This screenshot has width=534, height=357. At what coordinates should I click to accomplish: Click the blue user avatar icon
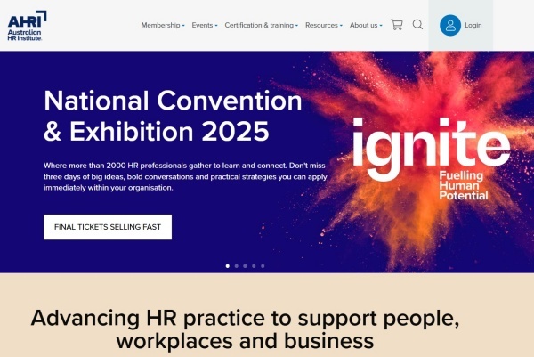tap(449, 25)
